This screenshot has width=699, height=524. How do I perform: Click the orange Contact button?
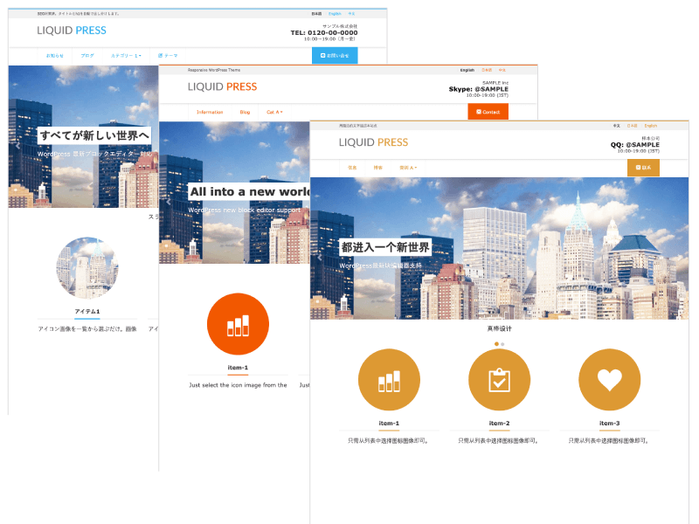click(488, 112)
